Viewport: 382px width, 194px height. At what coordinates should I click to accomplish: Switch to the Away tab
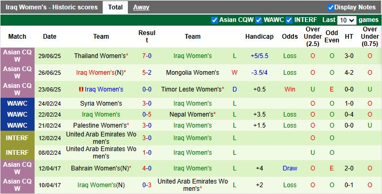141,7
